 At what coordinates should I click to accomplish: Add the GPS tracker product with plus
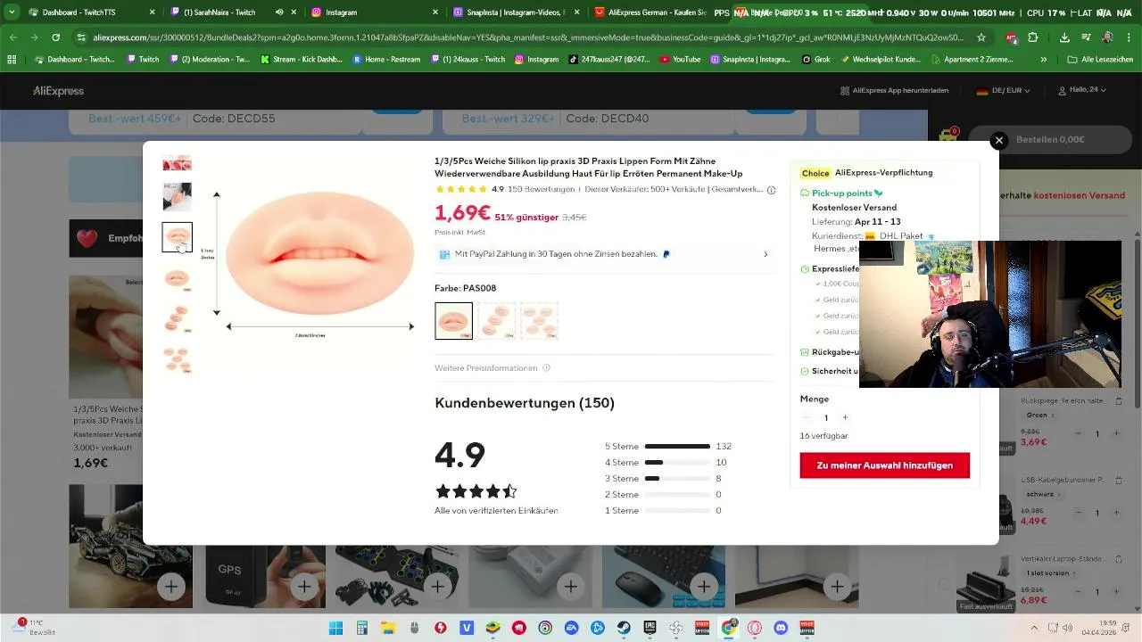point(304,587)
